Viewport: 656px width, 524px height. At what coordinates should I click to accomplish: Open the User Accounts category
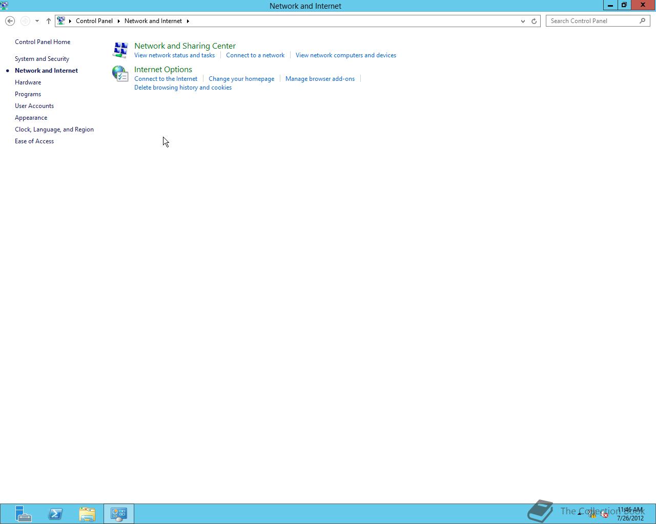34,106
